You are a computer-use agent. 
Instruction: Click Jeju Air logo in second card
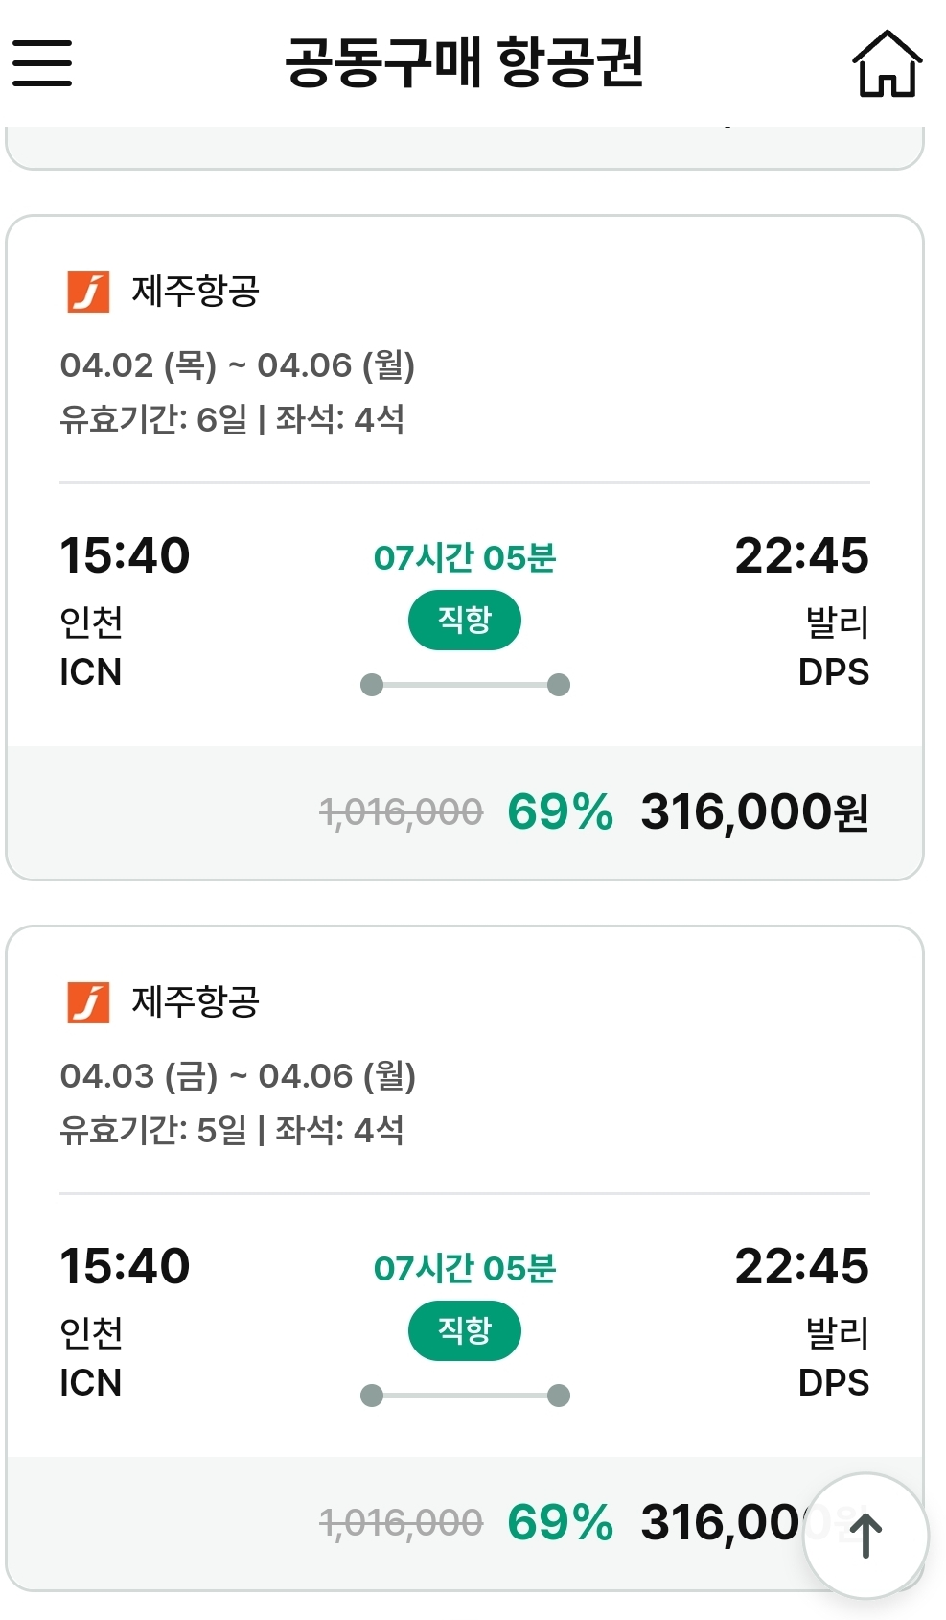click(x=88, y=1002)
